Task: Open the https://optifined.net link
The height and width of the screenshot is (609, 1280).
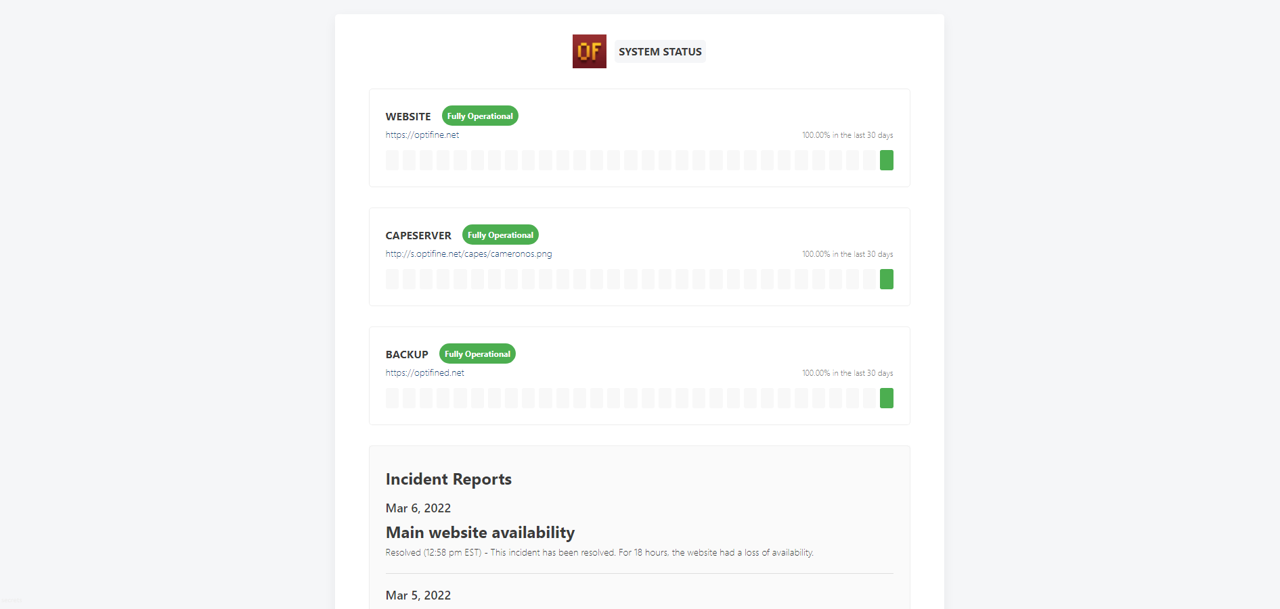Action: 425,372
